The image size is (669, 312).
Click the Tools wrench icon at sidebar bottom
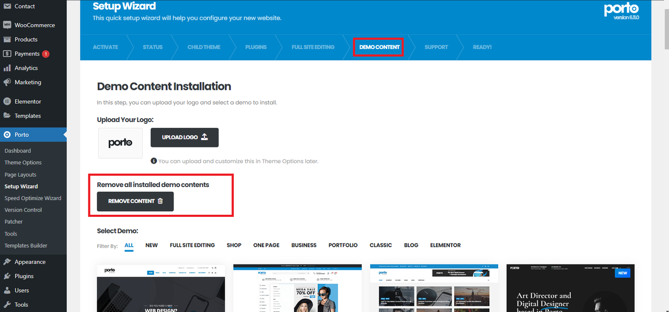coord(7,305)
